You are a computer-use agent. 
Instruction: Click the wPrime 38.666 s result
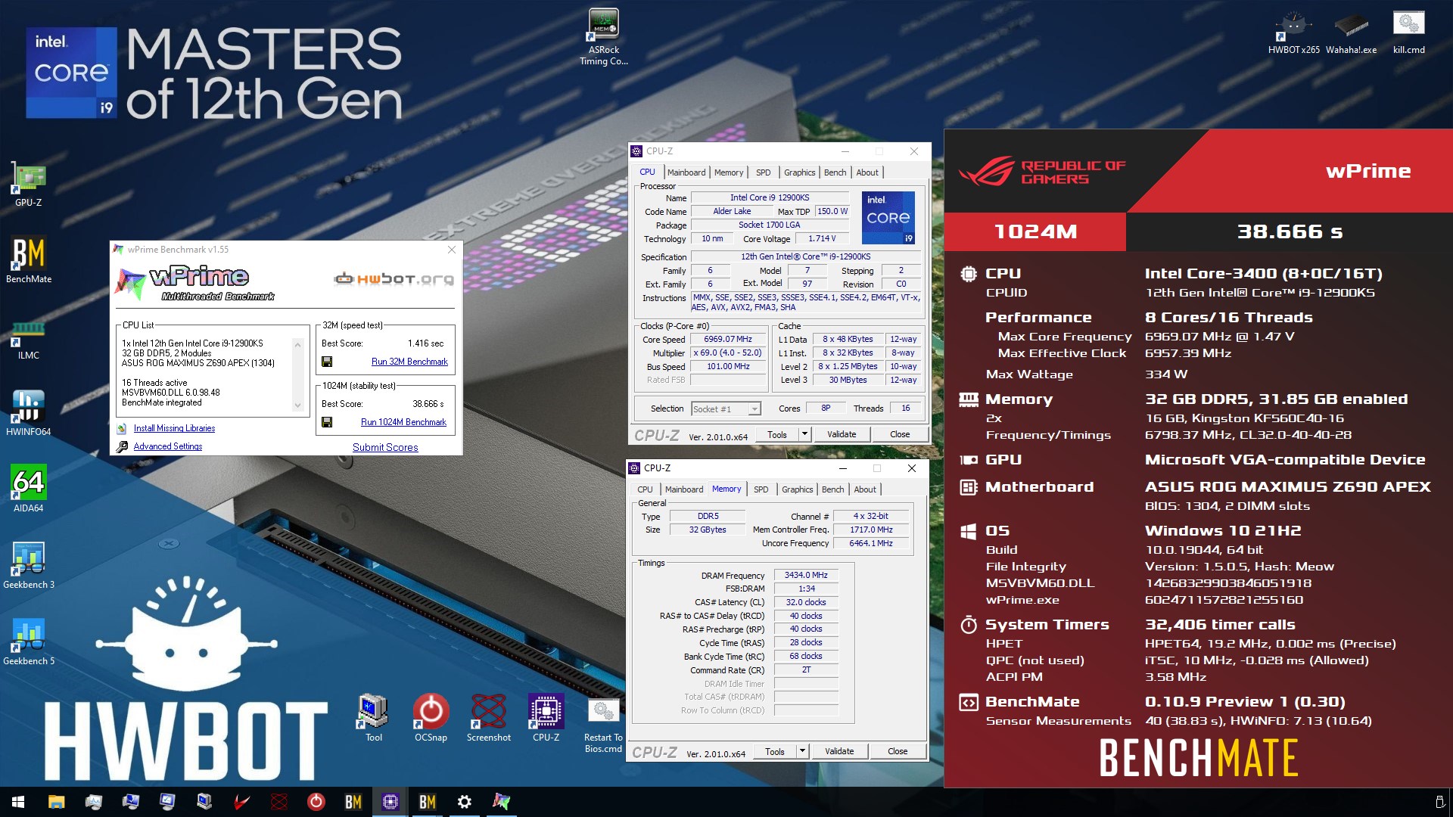[1290, 231]
